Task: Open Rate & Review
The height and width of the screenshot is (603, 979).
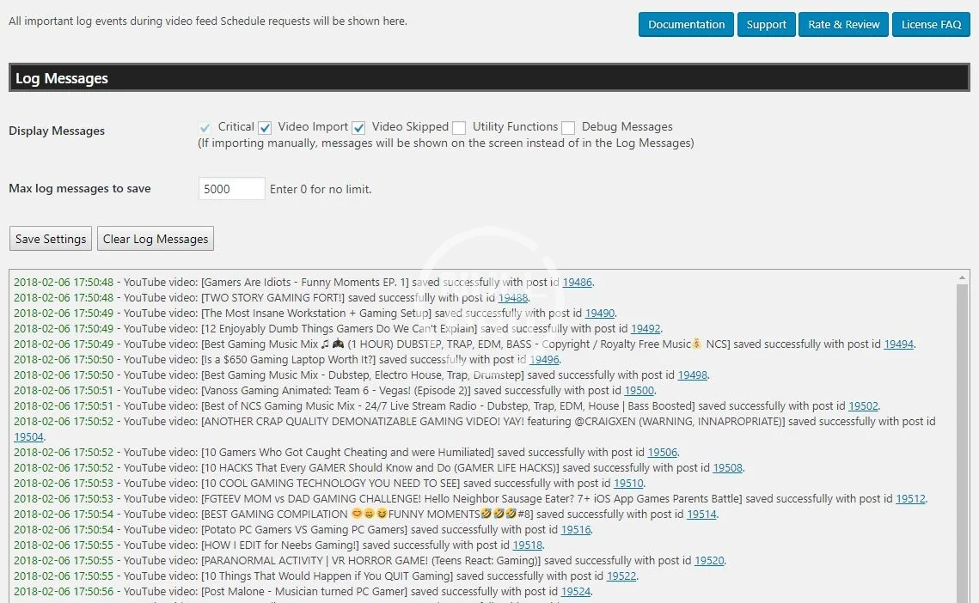Action: 843,25
